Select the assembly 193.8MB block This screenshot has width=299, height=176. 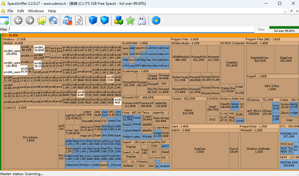(161, 104)
